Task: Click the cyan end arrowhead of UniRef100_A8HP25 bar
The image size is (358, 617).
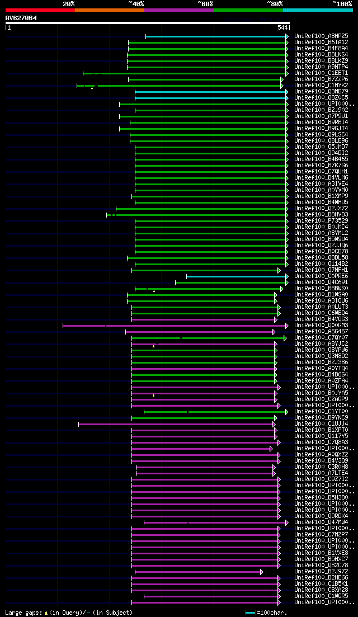Action: pyautogui.click(x=287, y=36)
